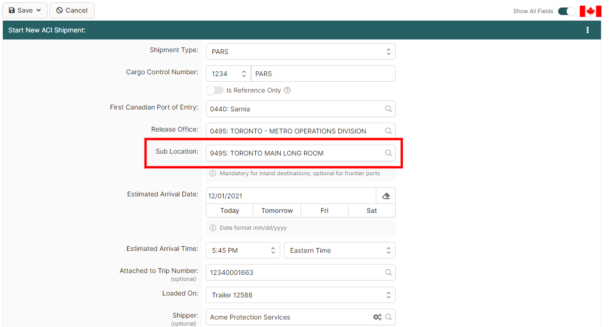
Task: Select the Tomorrow date shortcut
Action: 277,210
